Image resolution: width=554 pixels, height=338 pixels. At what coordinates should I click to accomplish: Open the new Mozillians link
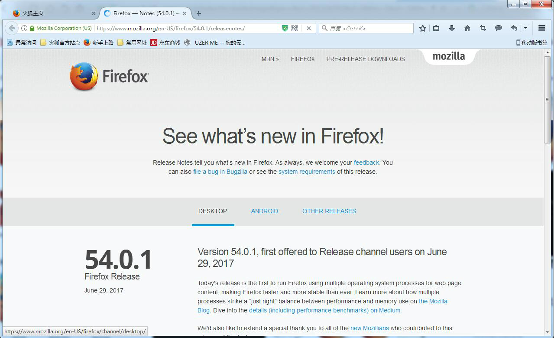coord(369,328)
